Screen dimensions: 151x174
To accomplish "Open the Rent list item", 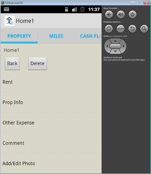I will tap(51, 82).
